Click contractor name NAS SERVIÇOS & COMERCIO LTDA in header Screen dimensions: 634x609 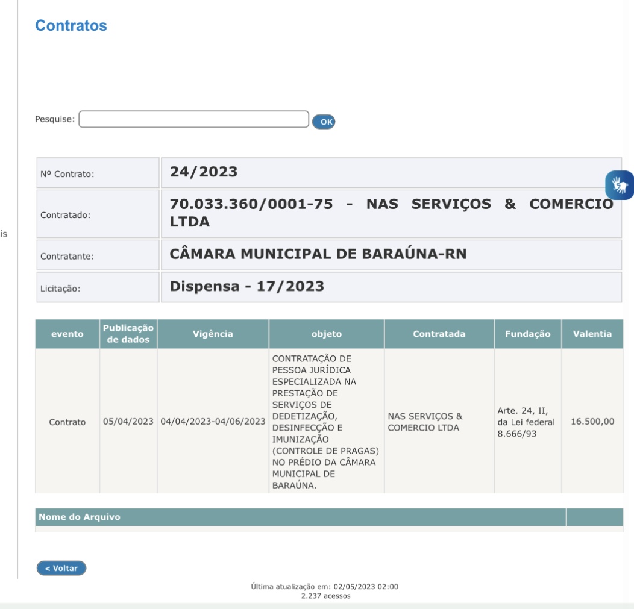click(391, 213)
